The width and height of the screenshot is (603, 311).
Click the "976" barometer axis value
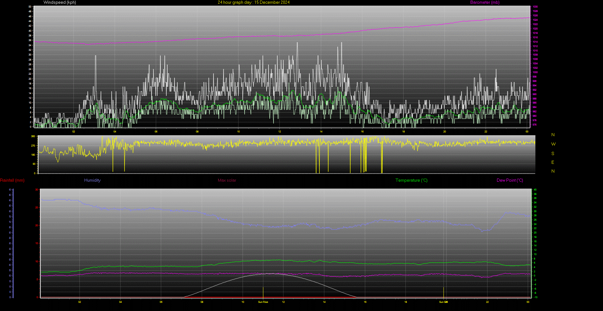click(x=534, y=125)
